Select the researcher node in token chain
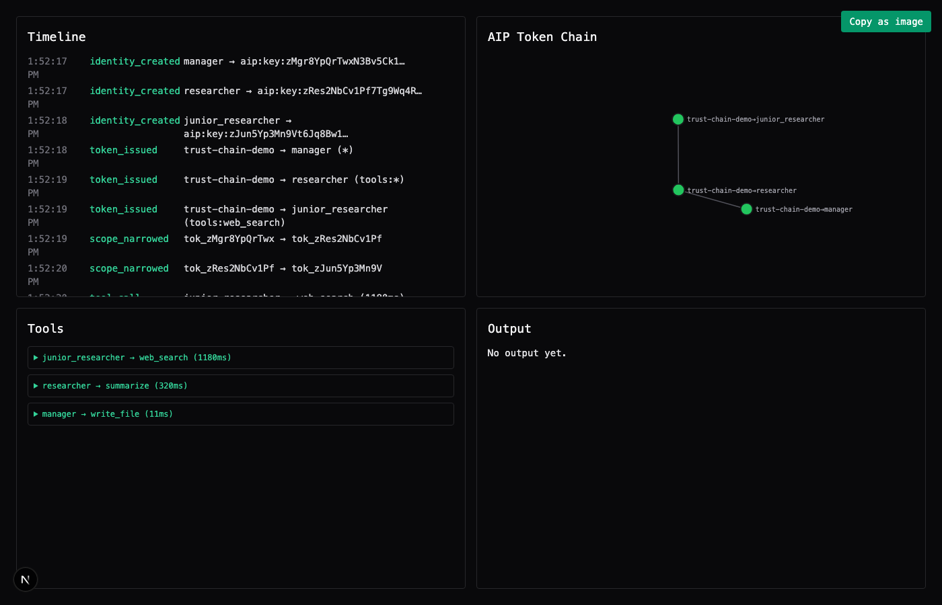The image size is (942, 605). point(678,190)
